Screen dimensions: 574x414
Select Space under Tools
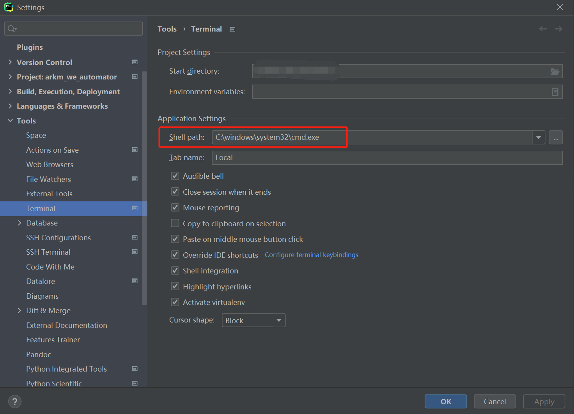pos(36,135)
